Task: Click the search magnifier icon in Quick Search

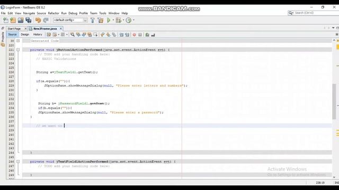Action: pos(290,13)
